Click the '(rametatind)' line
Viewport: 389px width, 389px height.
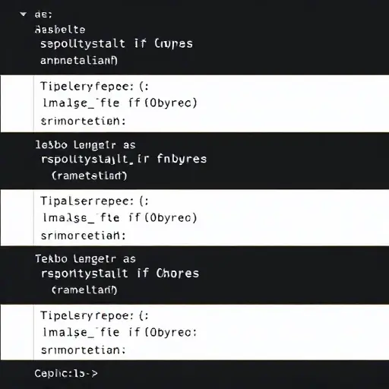point(89,176)
